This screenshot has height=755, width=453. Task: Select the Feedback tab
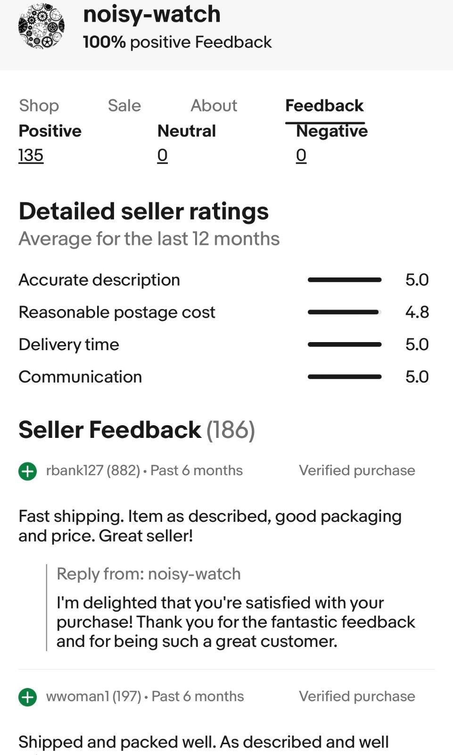324,105
